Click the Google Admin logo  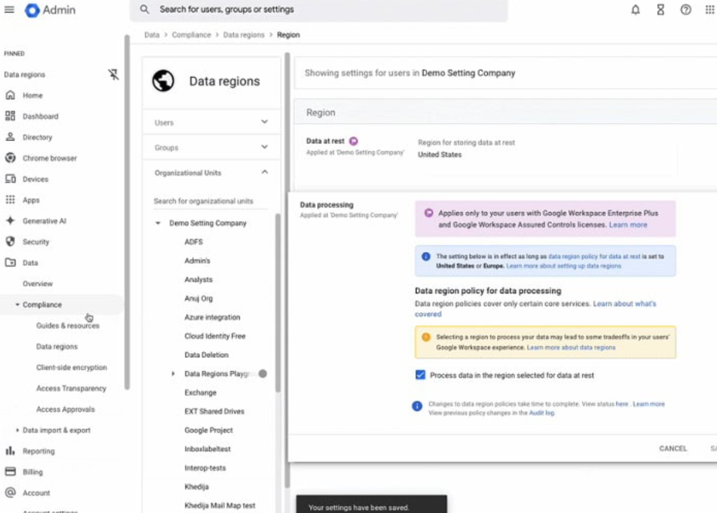50,10
